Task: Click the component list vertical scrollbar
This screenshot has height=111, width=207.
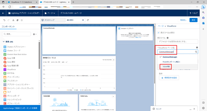Action: 39,55
